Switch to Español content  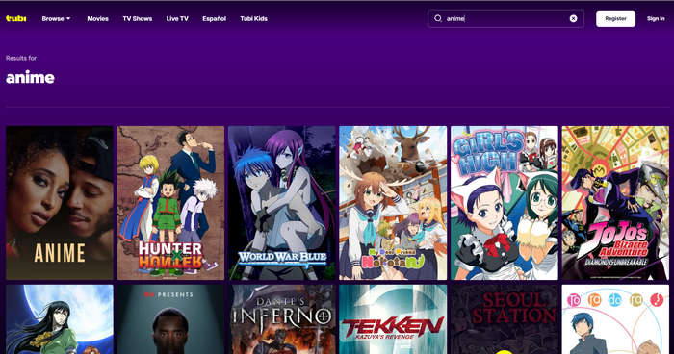(x=214, y=18)
